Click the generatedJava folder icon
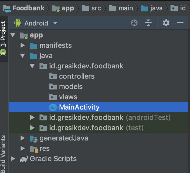 pos(34,138)
